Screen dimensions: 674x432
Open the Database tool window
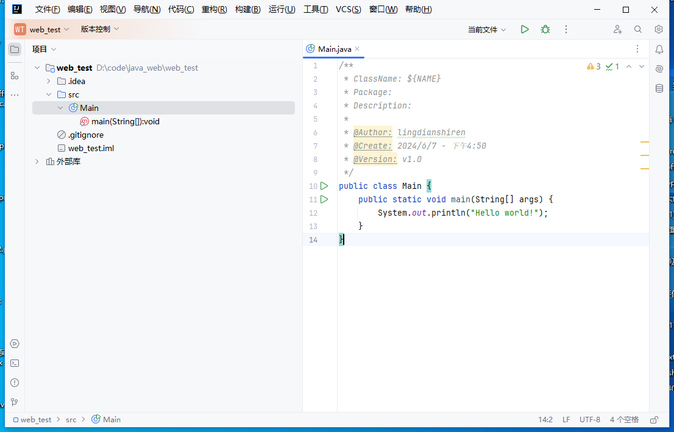659,88
